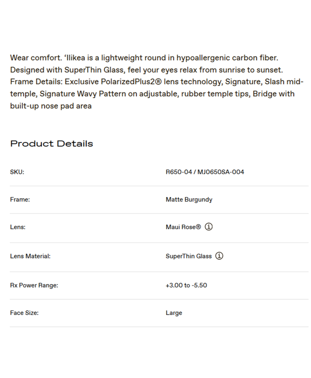Click 'built-up nose pad area' description text
The height and width of the screenshot is (378, 311).
click(x=51, y=106)
